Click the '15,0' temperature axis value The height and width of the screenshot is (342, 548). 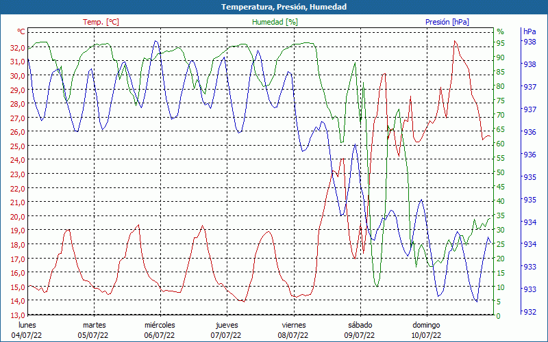pos(18,287)
